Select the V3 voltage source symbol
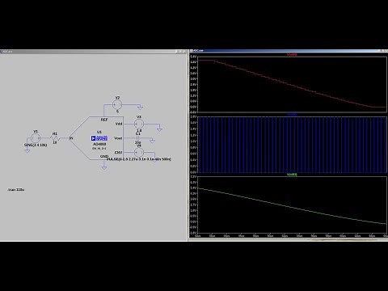Image resolution: width=388 pixels, height=291 pixels. tap(139, 124)
